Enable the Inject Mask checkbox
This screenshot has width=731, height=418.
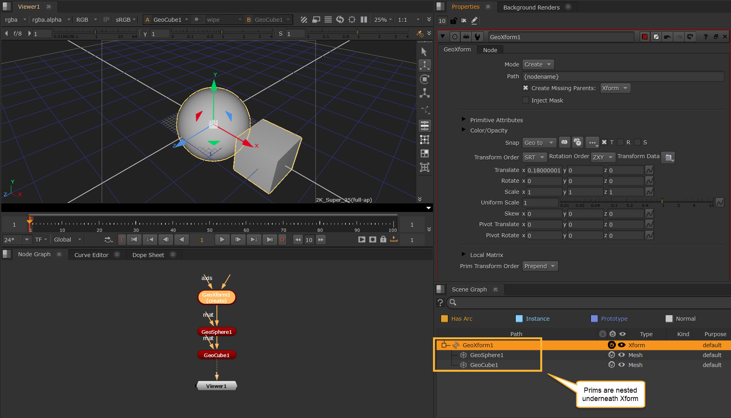[526, 100]
